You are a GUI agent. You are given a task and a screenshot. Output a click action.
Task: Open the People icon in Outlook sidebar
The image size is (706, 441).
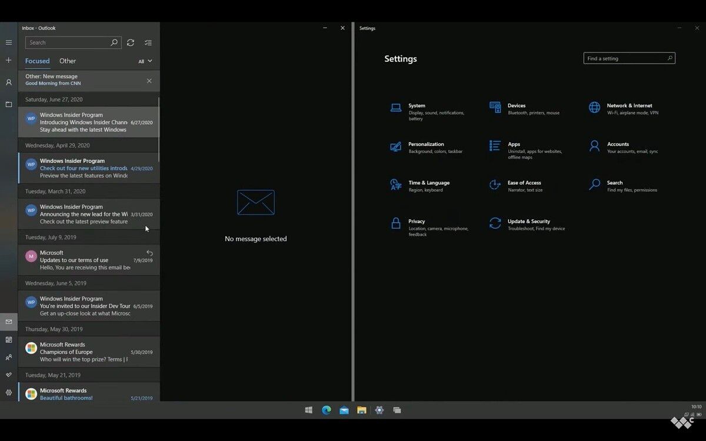8,357
